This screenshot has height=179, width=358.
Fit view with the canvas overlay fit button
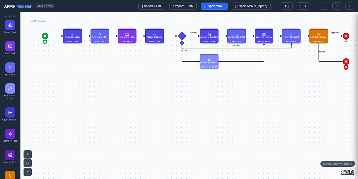click(28, 163)
